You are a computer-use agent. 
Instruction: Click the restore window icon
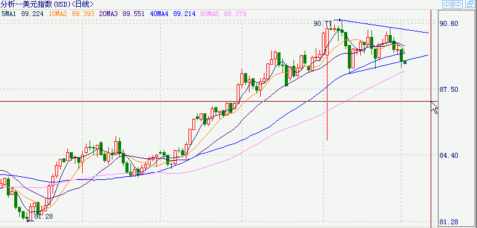tap(470, 4)
